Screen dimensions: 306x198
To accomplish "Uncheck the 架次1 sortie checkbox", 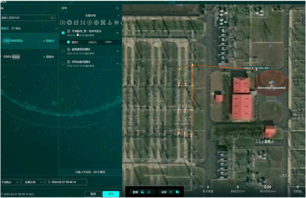I will coord(68,42).
